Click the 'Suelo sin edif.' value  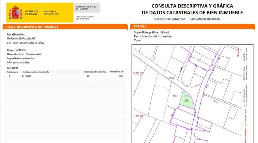(x=34, y=54)
